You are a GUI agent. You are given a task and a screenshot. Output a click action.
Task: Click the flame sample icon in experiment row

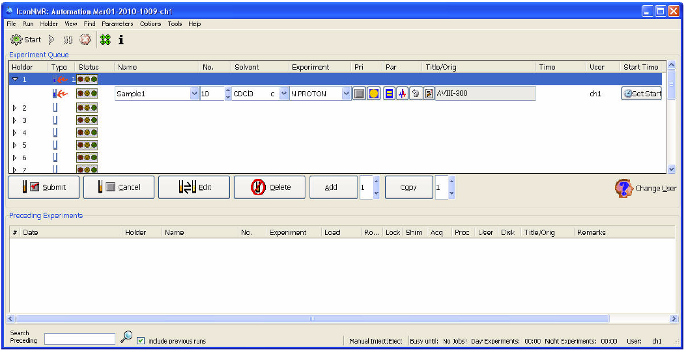coord(60,94)
